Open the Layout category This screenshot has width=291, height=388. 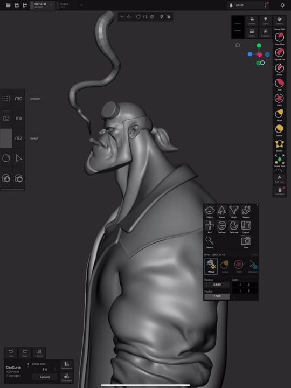(246, 227)
